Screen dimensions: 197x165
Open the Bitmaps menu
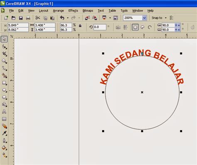coord(88,11)
